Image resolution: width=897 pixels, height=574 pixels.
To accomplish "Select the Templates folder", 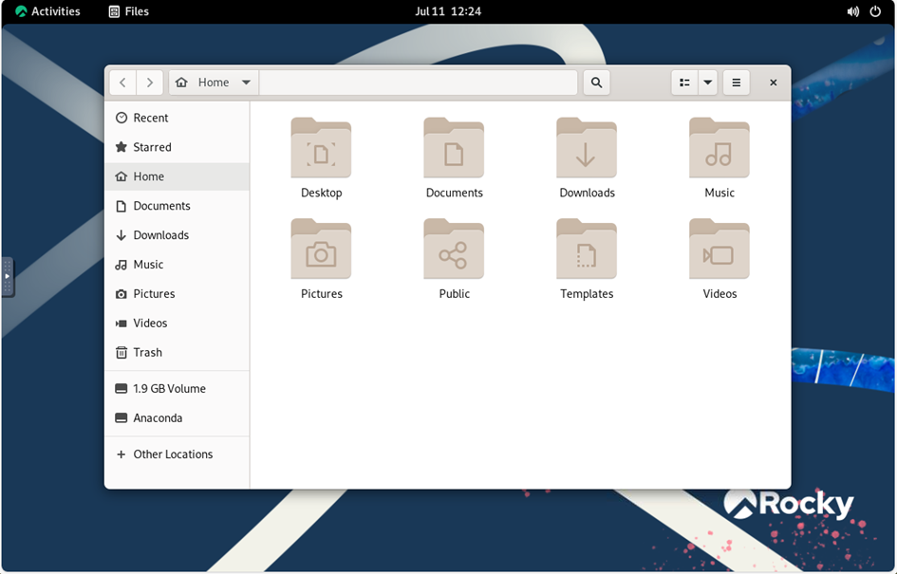I will [587, 258].
